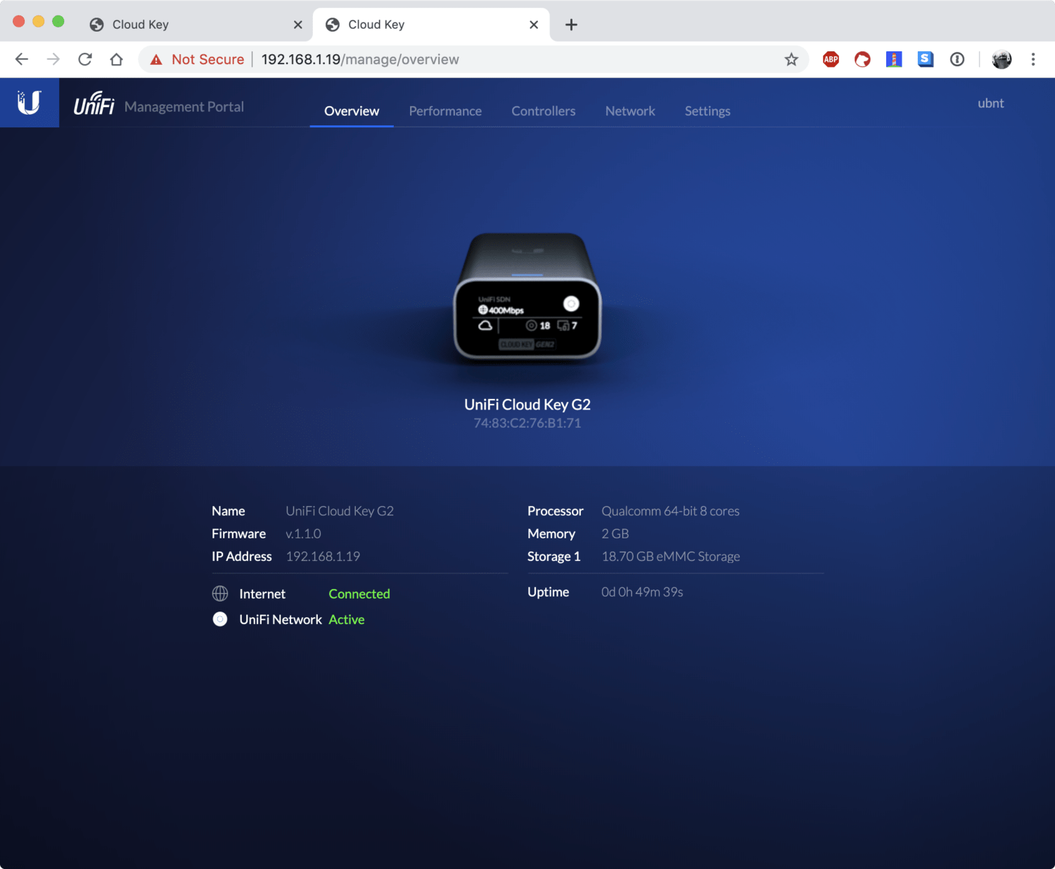This screenshot has width=1055, height=869.
Task: Click the browser forward arrow
Action: coord(53,59)
